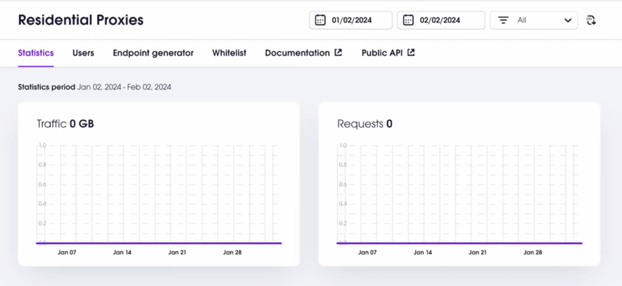Click the Jan 21 label on the Requests chart
The width and height of the screenshot is (622, 286).
pos(477,252)
